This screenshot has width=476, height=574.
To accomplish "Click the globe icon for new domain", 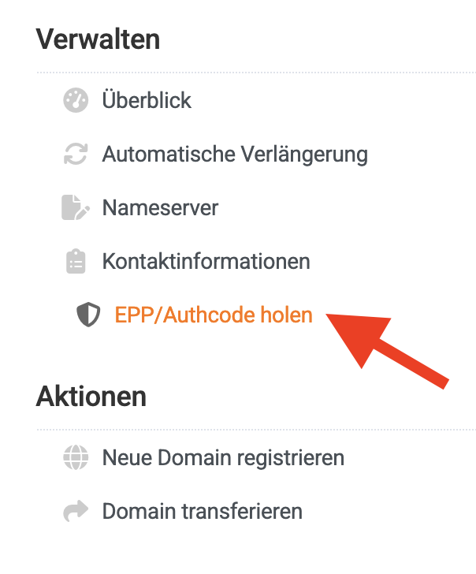I will [x=75, y=457].
